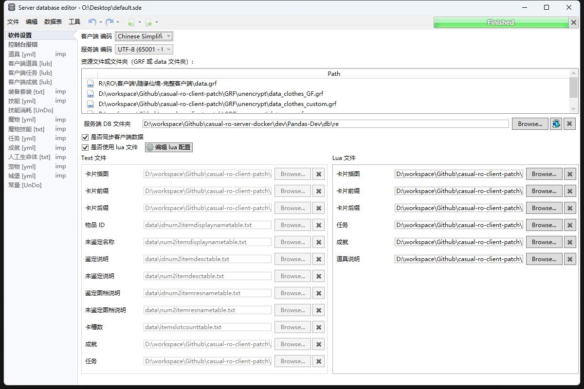This screenshot has width=584, height=389.
Task: Expand the undo history dropdown arrow
Action: coord(101,22)
